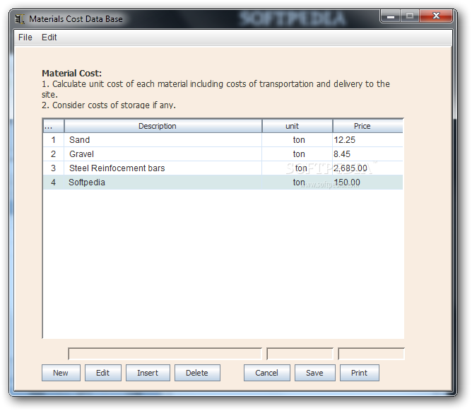
Task: Click row number 4 cell
Action: tap(54, 183)
